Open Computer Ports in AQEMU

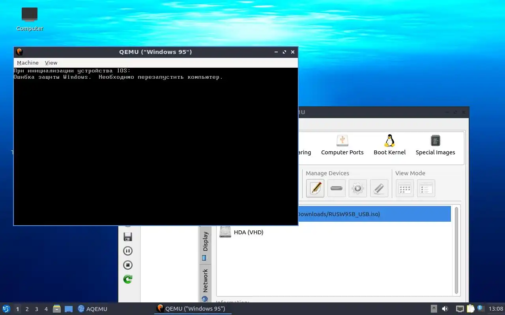pos(342,145)
